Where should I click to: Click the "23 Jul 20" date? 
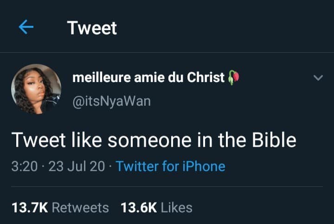click(77, 166)
